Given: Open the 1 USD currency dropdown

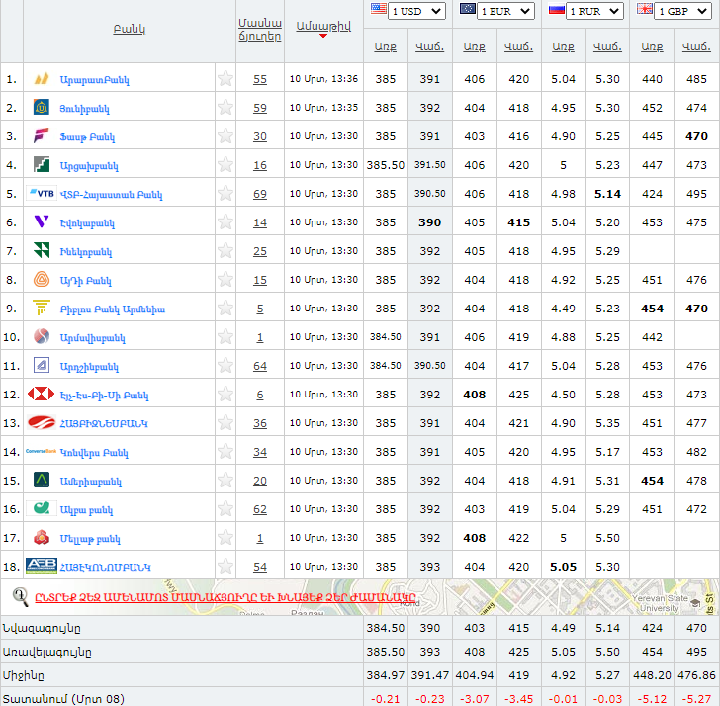Looking at the screenshot, I should pos(416,11).
